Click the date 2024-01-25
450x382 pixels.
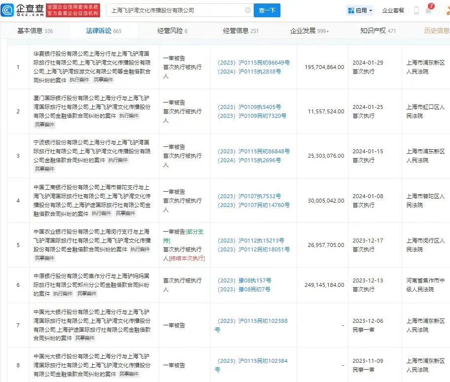(x=368, y=107)
